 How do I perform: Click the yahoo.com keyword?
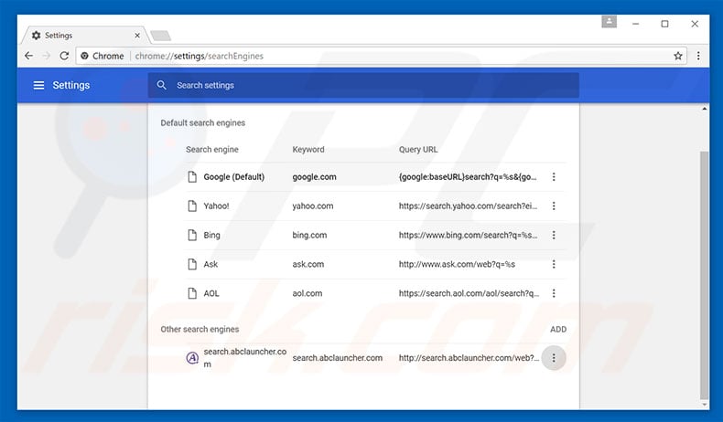tap(313, 206)
